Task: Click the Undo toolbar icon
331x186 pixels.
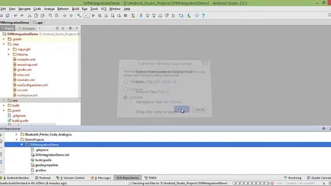Action: click(x=16, y=16)
